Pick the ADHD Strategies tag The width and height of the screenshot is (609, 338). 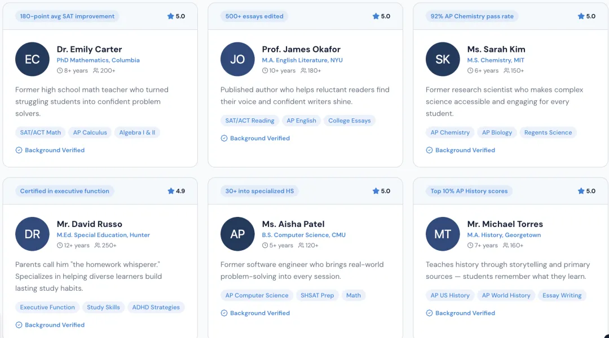click(156, 307)
